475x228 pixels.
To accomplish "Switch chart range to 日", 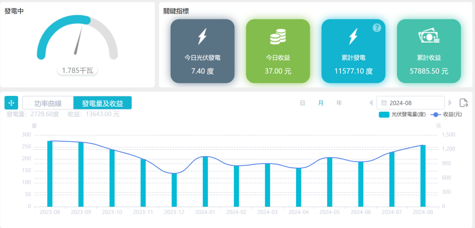I will click(x=302, y=103).
